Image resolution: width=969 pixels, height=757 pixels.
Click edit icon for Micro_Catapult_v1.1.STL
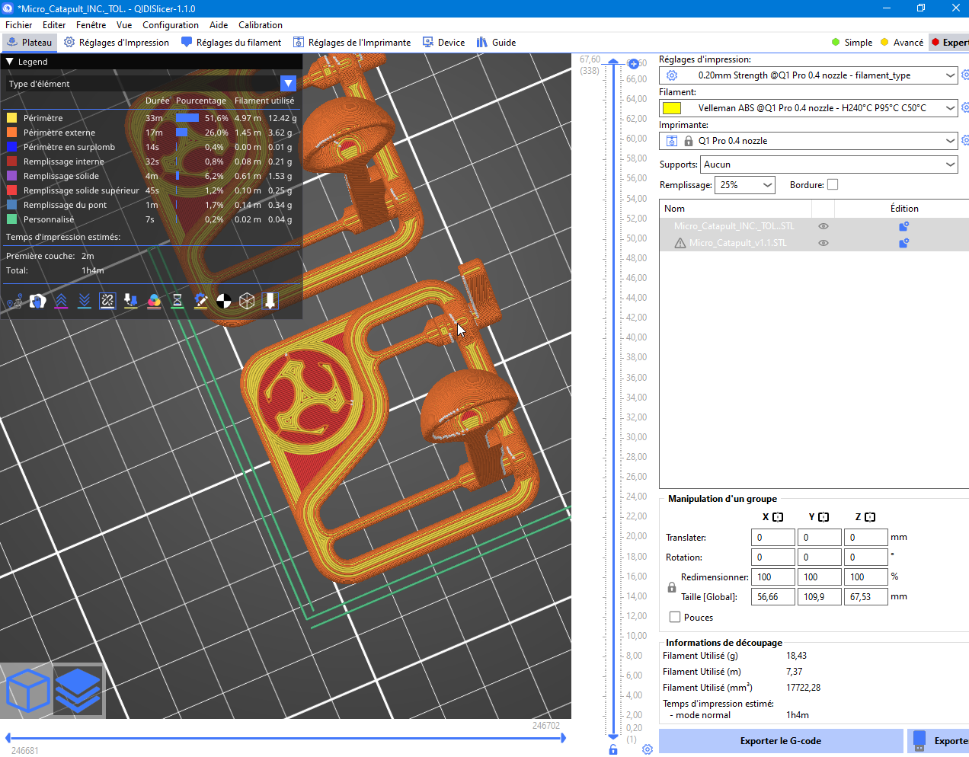[x=903, y=243]
